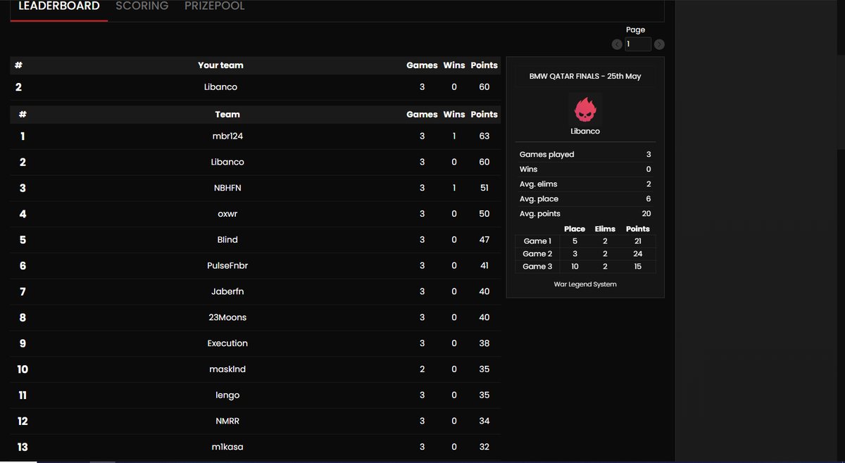Viewport: 845px width, 463px height.
Task: Go to the previous leaderboard page
Action: [617, 44]
